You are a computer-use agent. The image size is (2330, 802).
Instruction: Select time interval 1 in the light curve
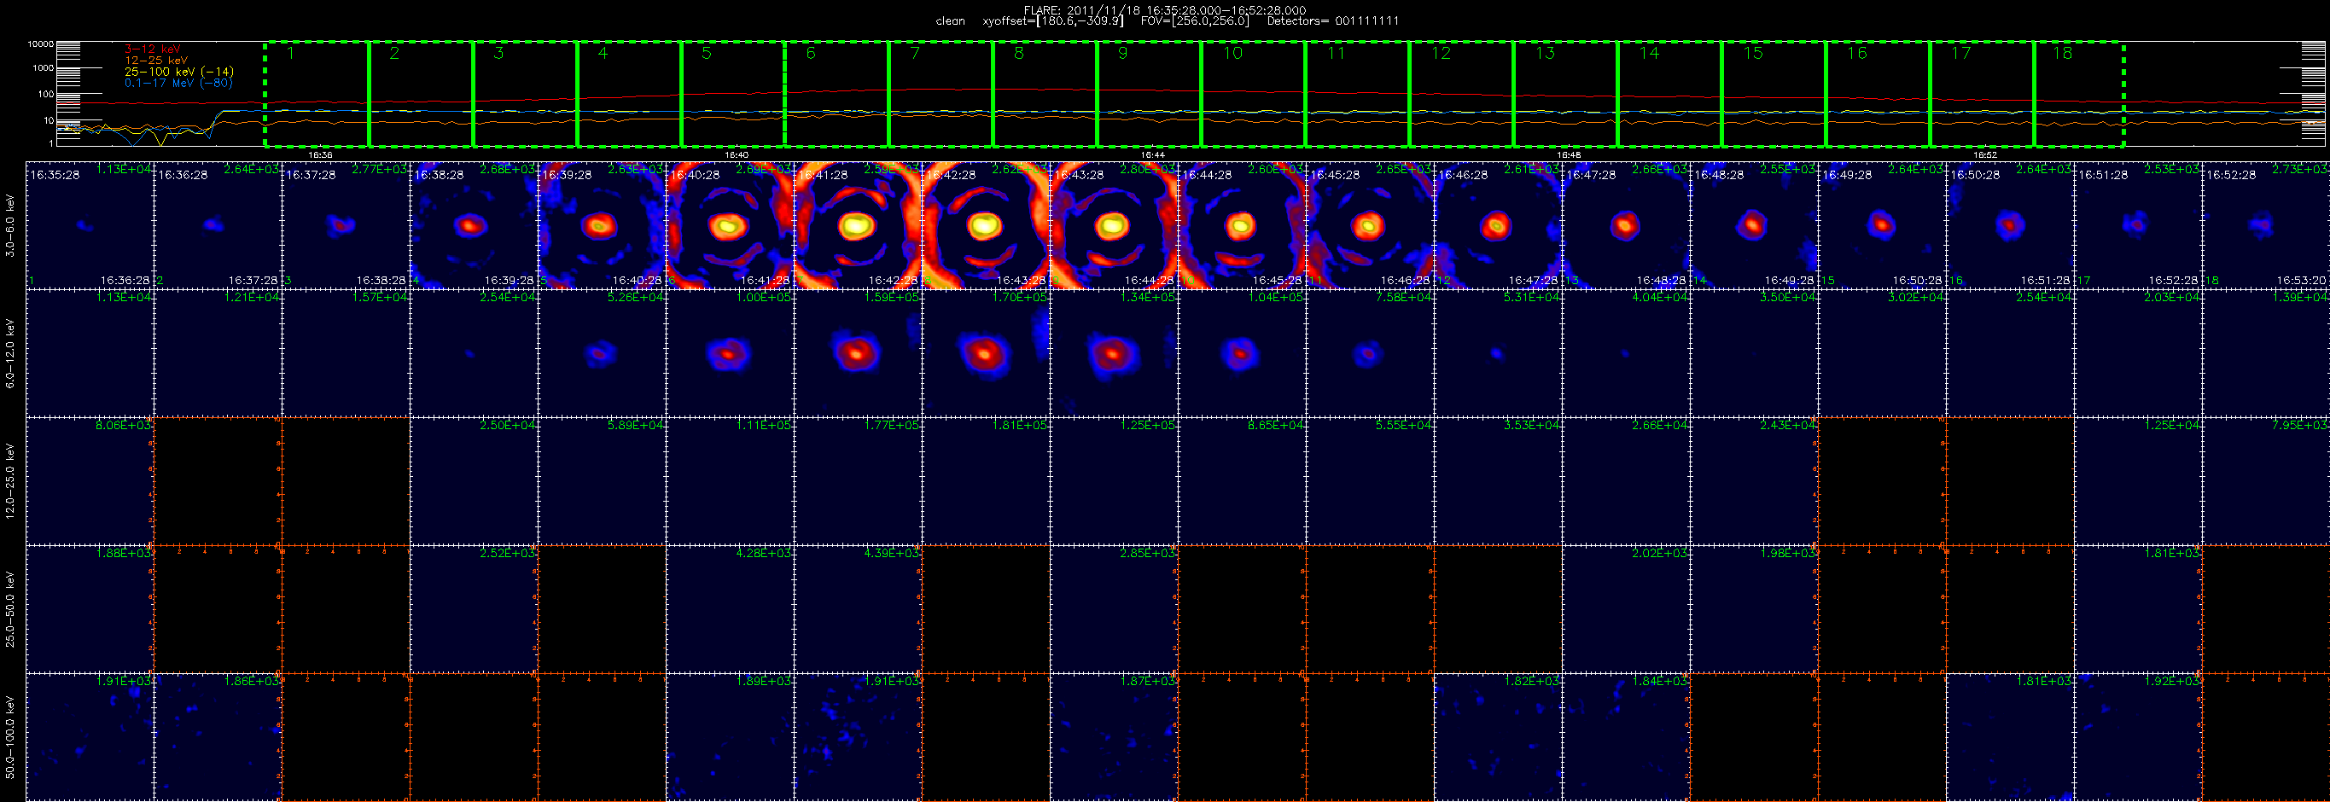click(317, 94)
